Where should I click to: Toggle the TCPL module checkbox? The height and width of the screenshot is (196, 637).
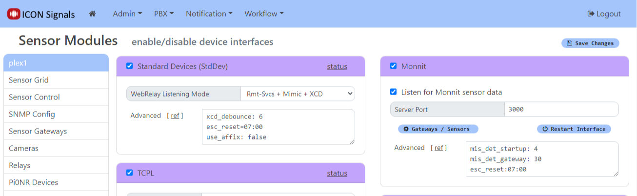(x=130, y=173)
